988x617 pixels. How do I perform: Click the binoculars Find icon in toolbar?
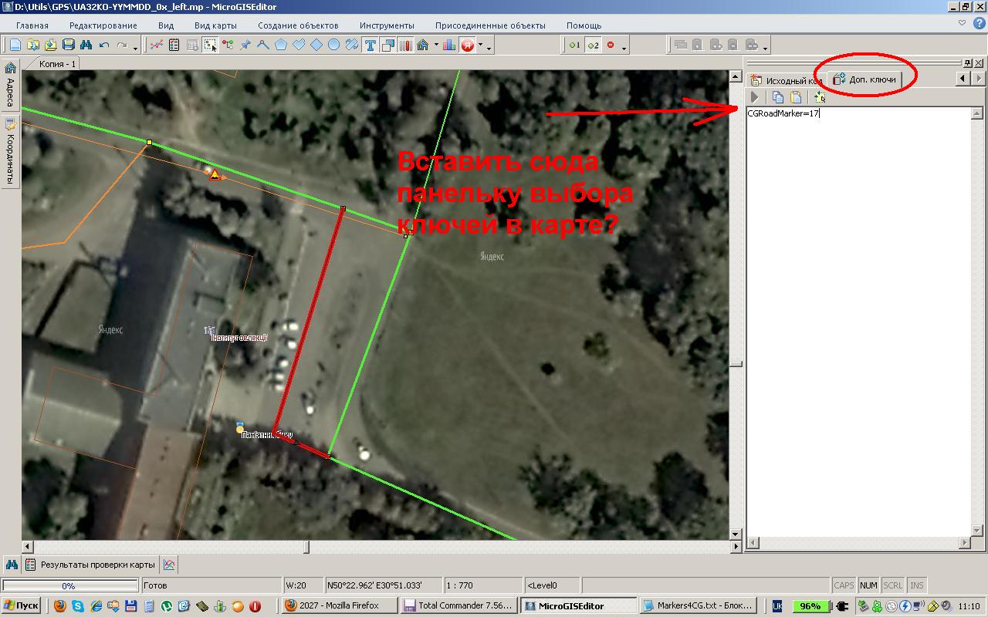click(x=86, y=46)
